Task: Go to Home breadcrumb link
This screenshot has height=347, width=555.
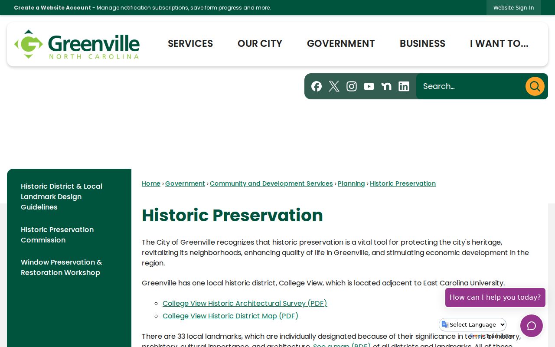Action: (151, 183)
